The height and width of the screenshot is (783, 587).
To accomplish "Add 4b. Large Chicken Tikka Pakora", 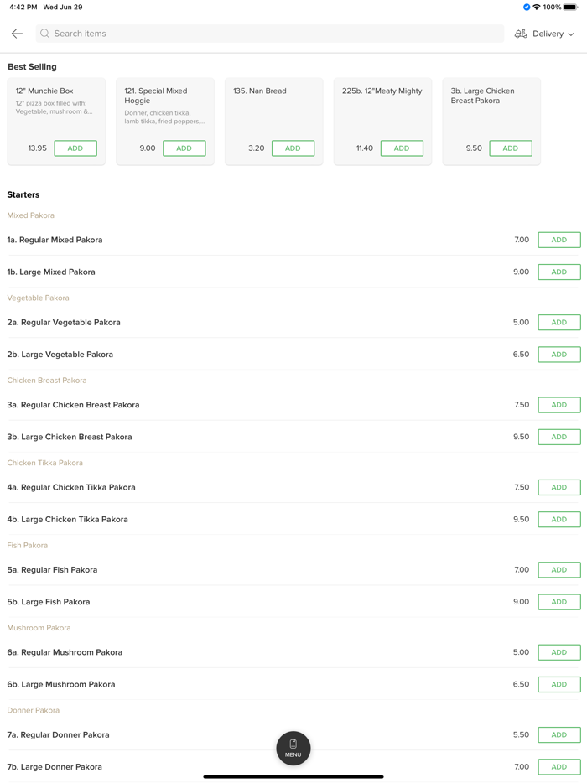I will pos(559,519).
